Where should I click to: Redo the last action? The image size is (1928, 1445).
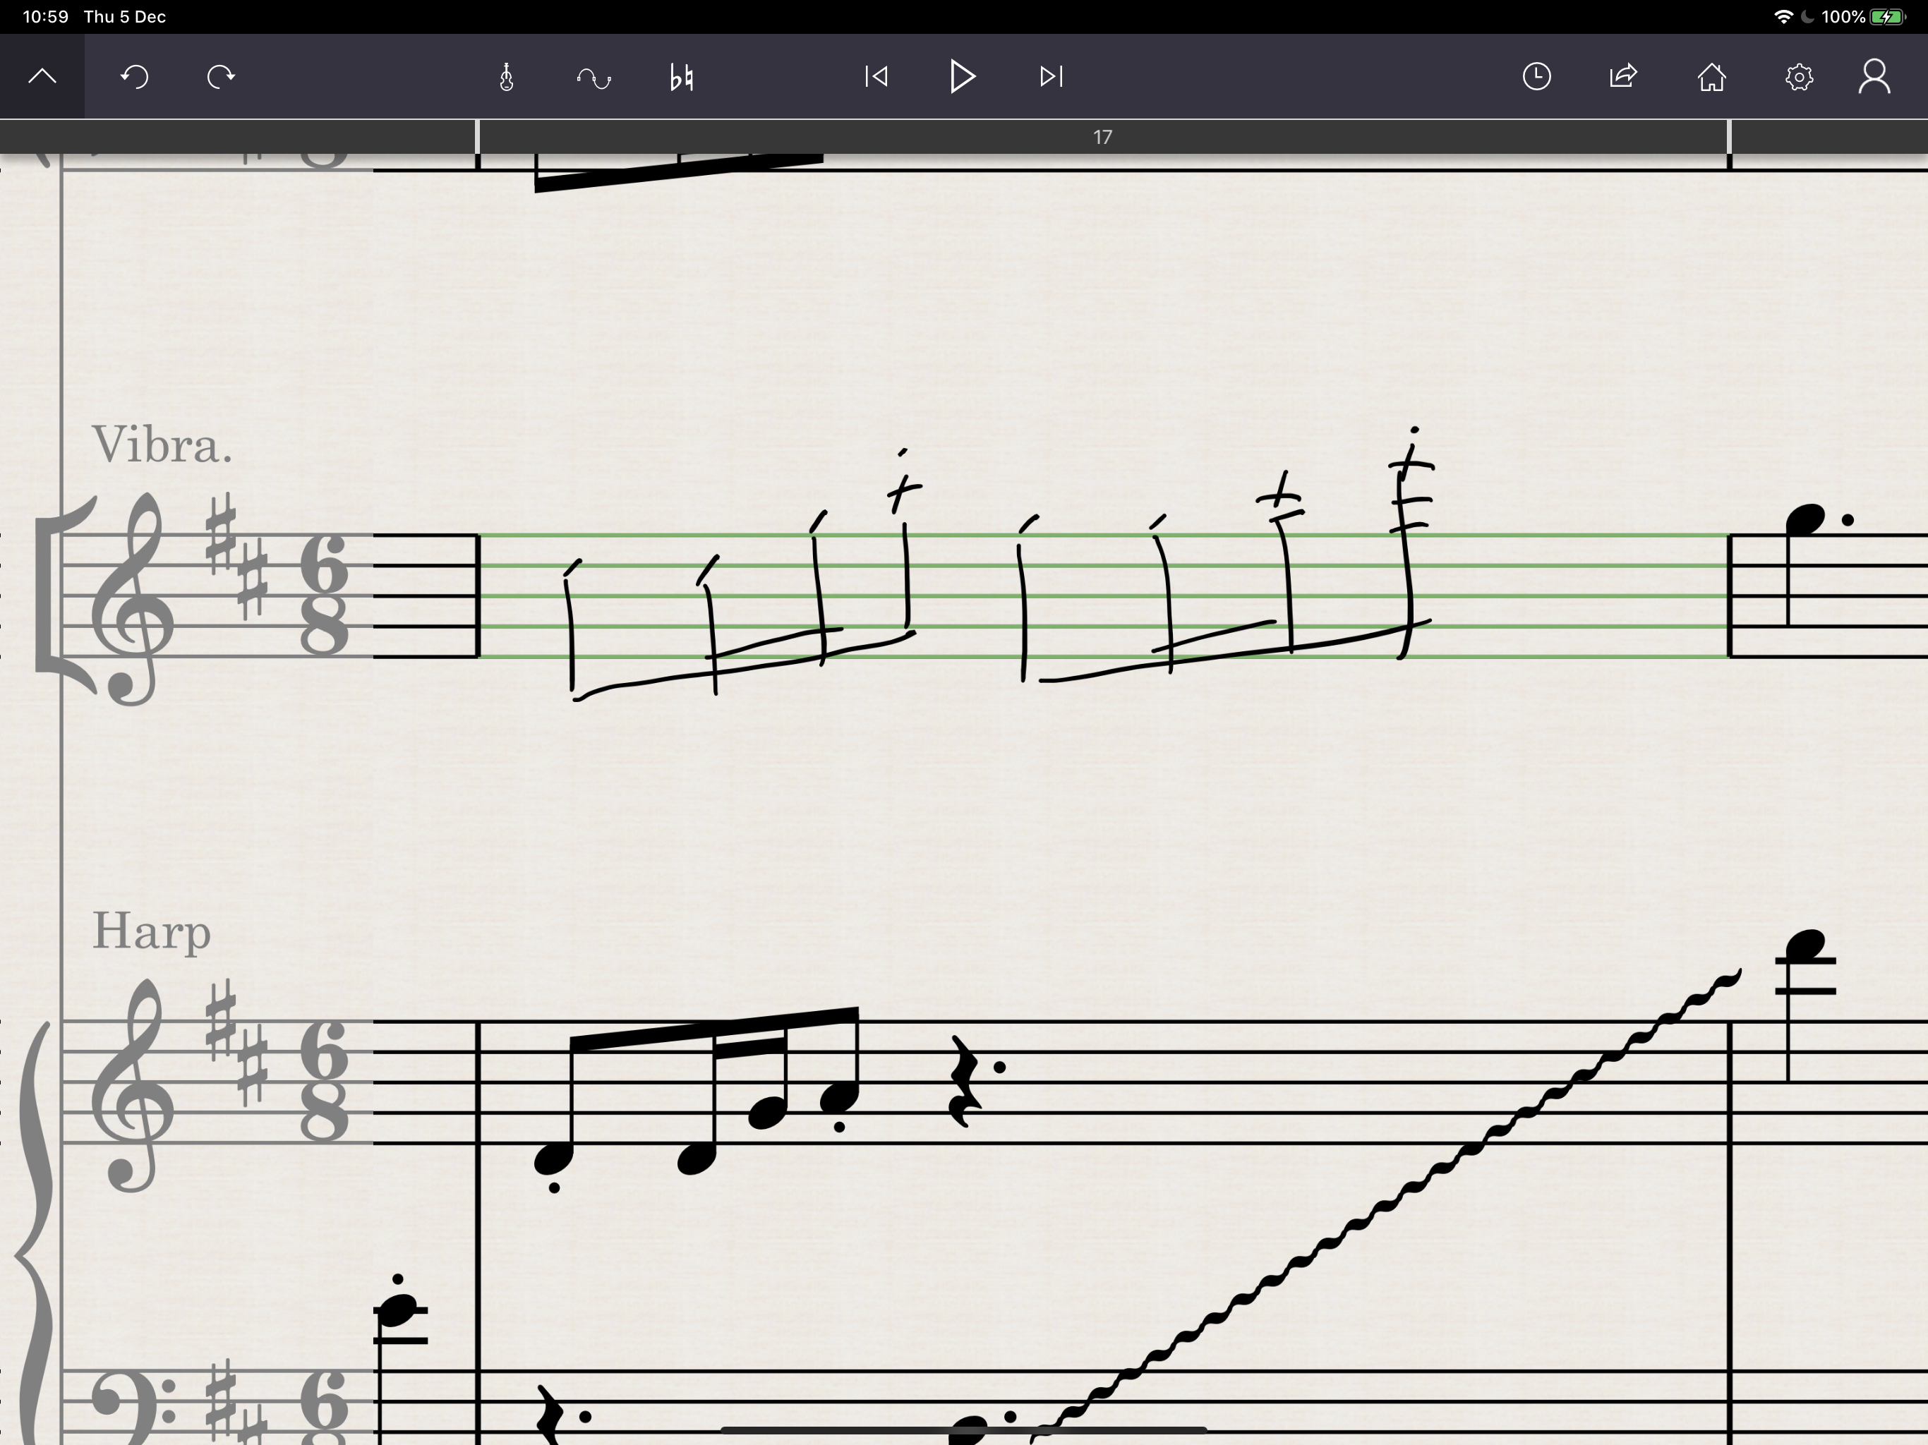coord(222,77)
